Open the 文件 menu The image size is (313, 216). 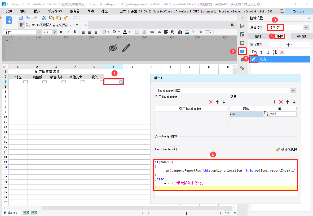click(9, 11)
